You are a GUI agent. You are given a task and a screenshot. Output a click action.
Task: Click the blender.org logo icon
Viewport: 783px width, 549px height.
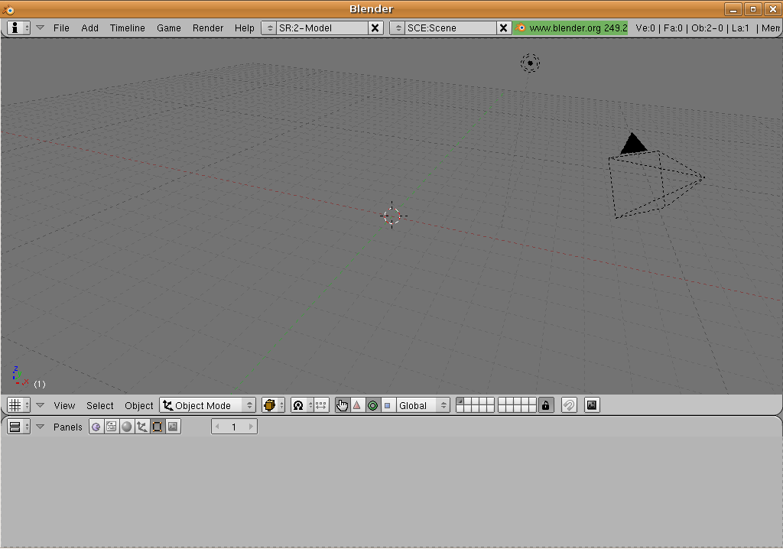(x=521, y=28)
